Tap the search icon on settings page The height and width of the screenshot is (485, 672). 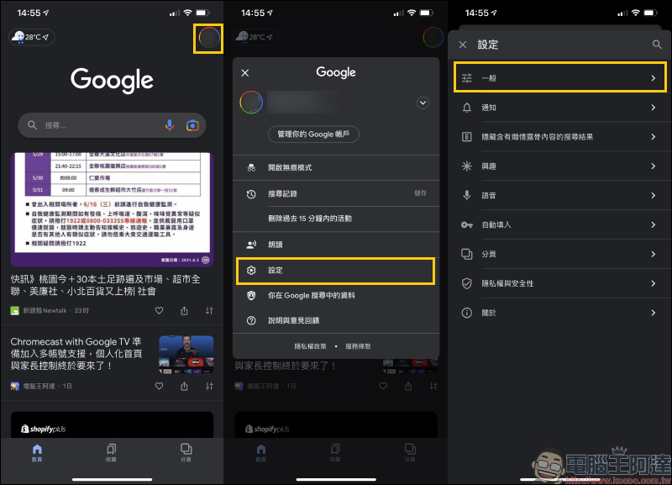[x=657, y=45]
